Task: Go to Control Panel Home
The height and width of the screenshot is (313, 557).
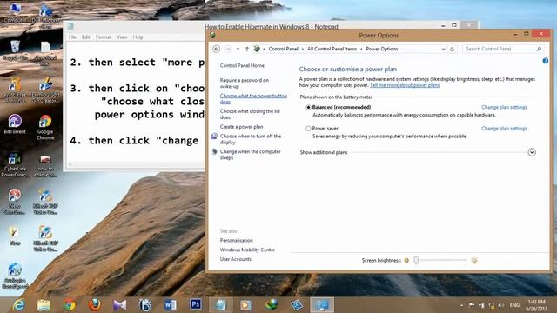Action: [242, 66]
